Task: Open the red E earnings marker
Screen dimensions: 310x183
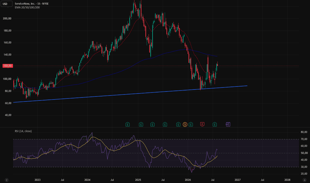Action: [x=202, y=124]
